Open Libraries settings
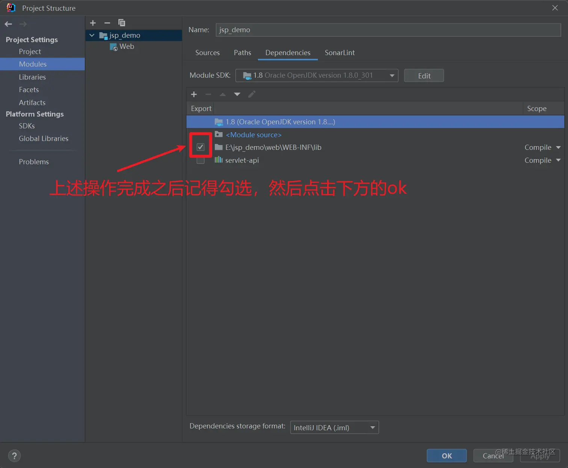Image resolution: width=568 pixels, height=468 pixels. pyautogui.click(x=32, y=77)
